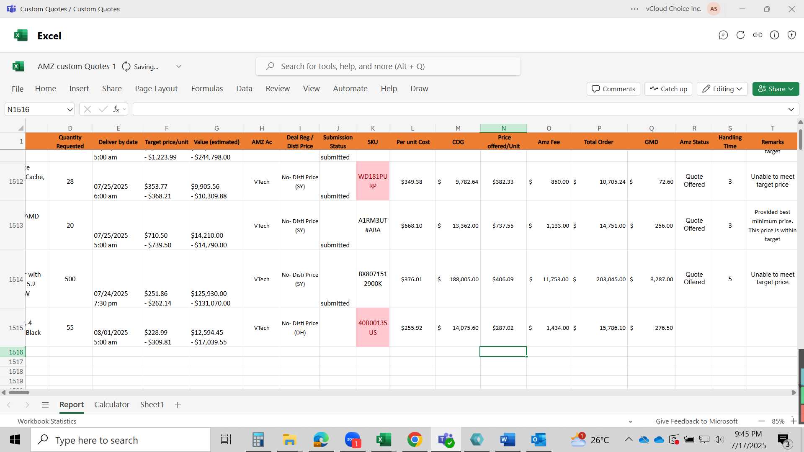804x452 pixels.
Task: Open the Formulas ribbon tab
Action: pyautogui.click(x=207, y=89)
